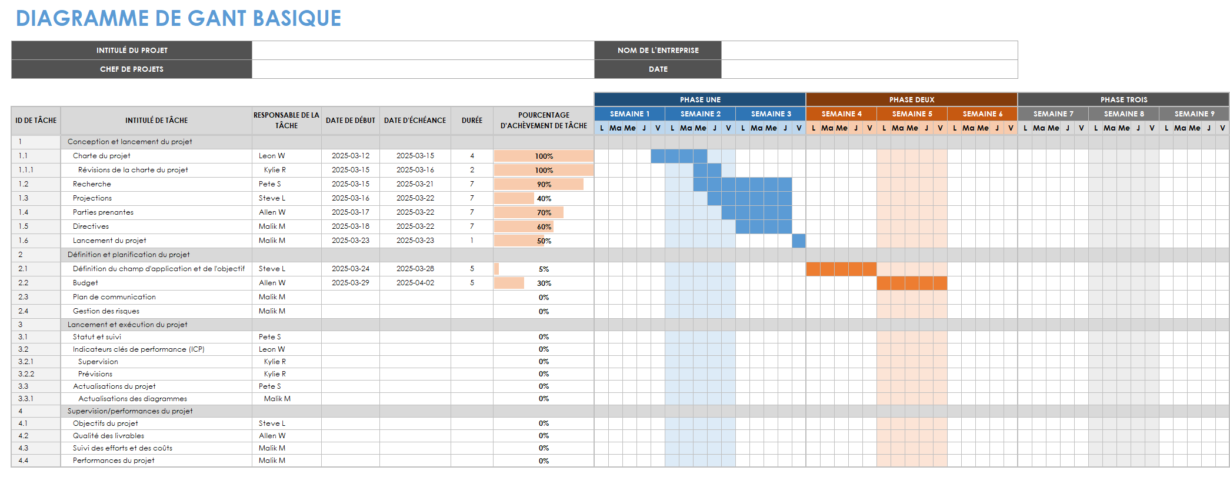
Task: Click the 40% progress bar for Projections
Action: (514, 198)
